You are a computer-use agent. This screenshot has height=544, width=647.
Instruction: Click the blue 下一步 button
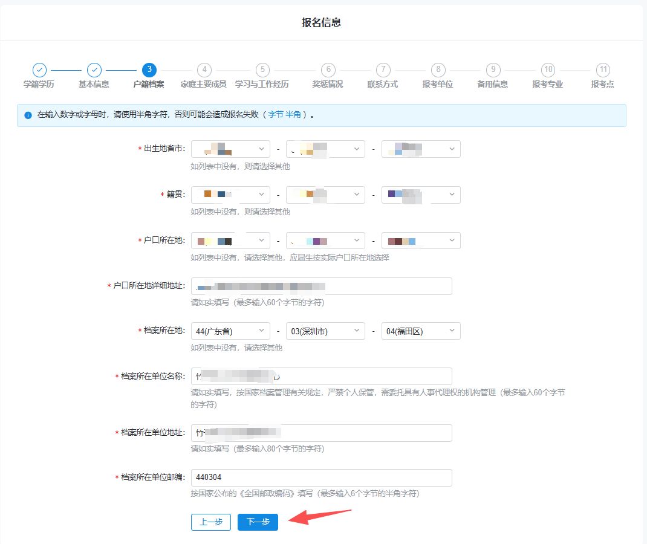(258, 522)
